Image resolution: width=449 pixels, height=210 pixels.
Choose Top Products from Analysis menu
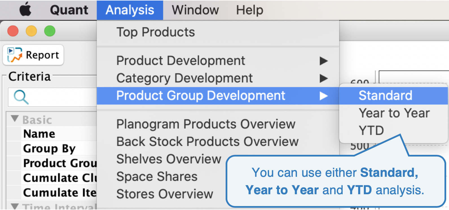(x=155, y=32)
